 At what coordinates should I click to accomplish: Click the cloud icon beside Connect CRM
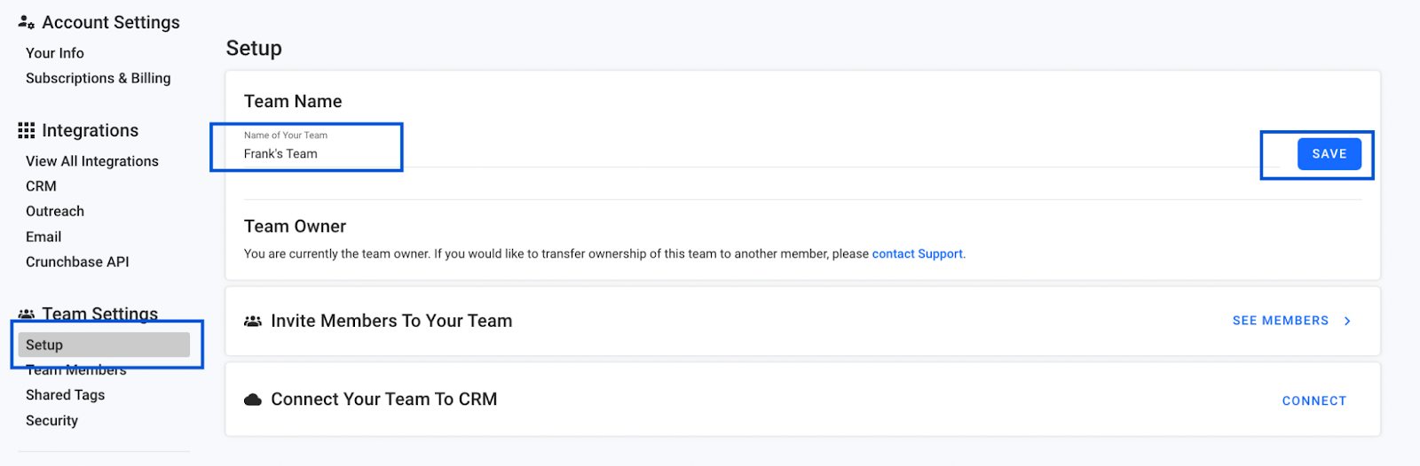253,400
